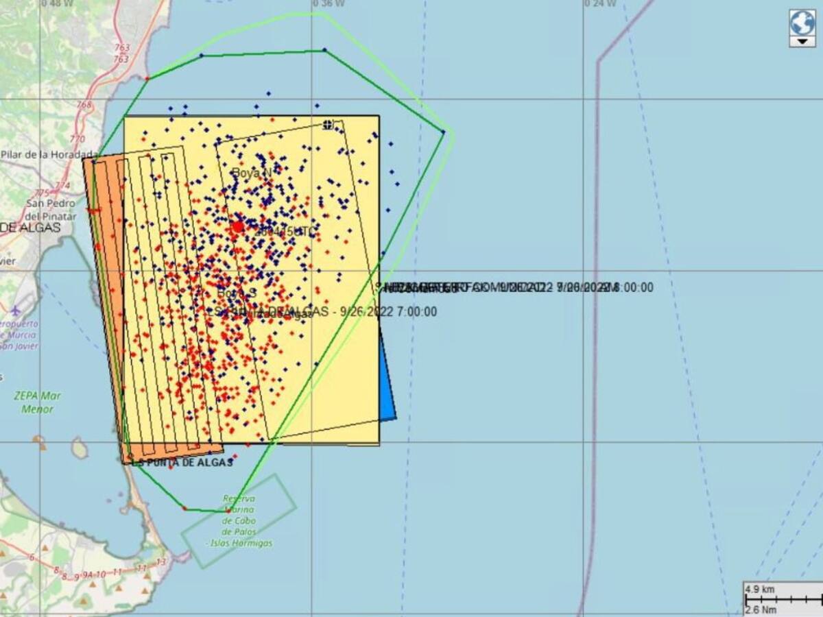Click the LS PUNTA DE ALGAS label
Image resolution: width=823 pixels, height=617 pixels.
182,463
